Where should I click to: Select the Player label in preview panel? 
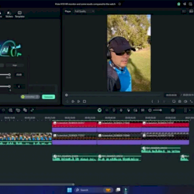pos(68,11)
